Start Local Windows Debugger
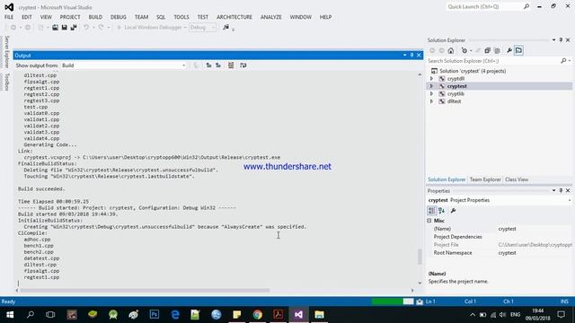The height and width of the screenshot is (323, 575). 149,28
